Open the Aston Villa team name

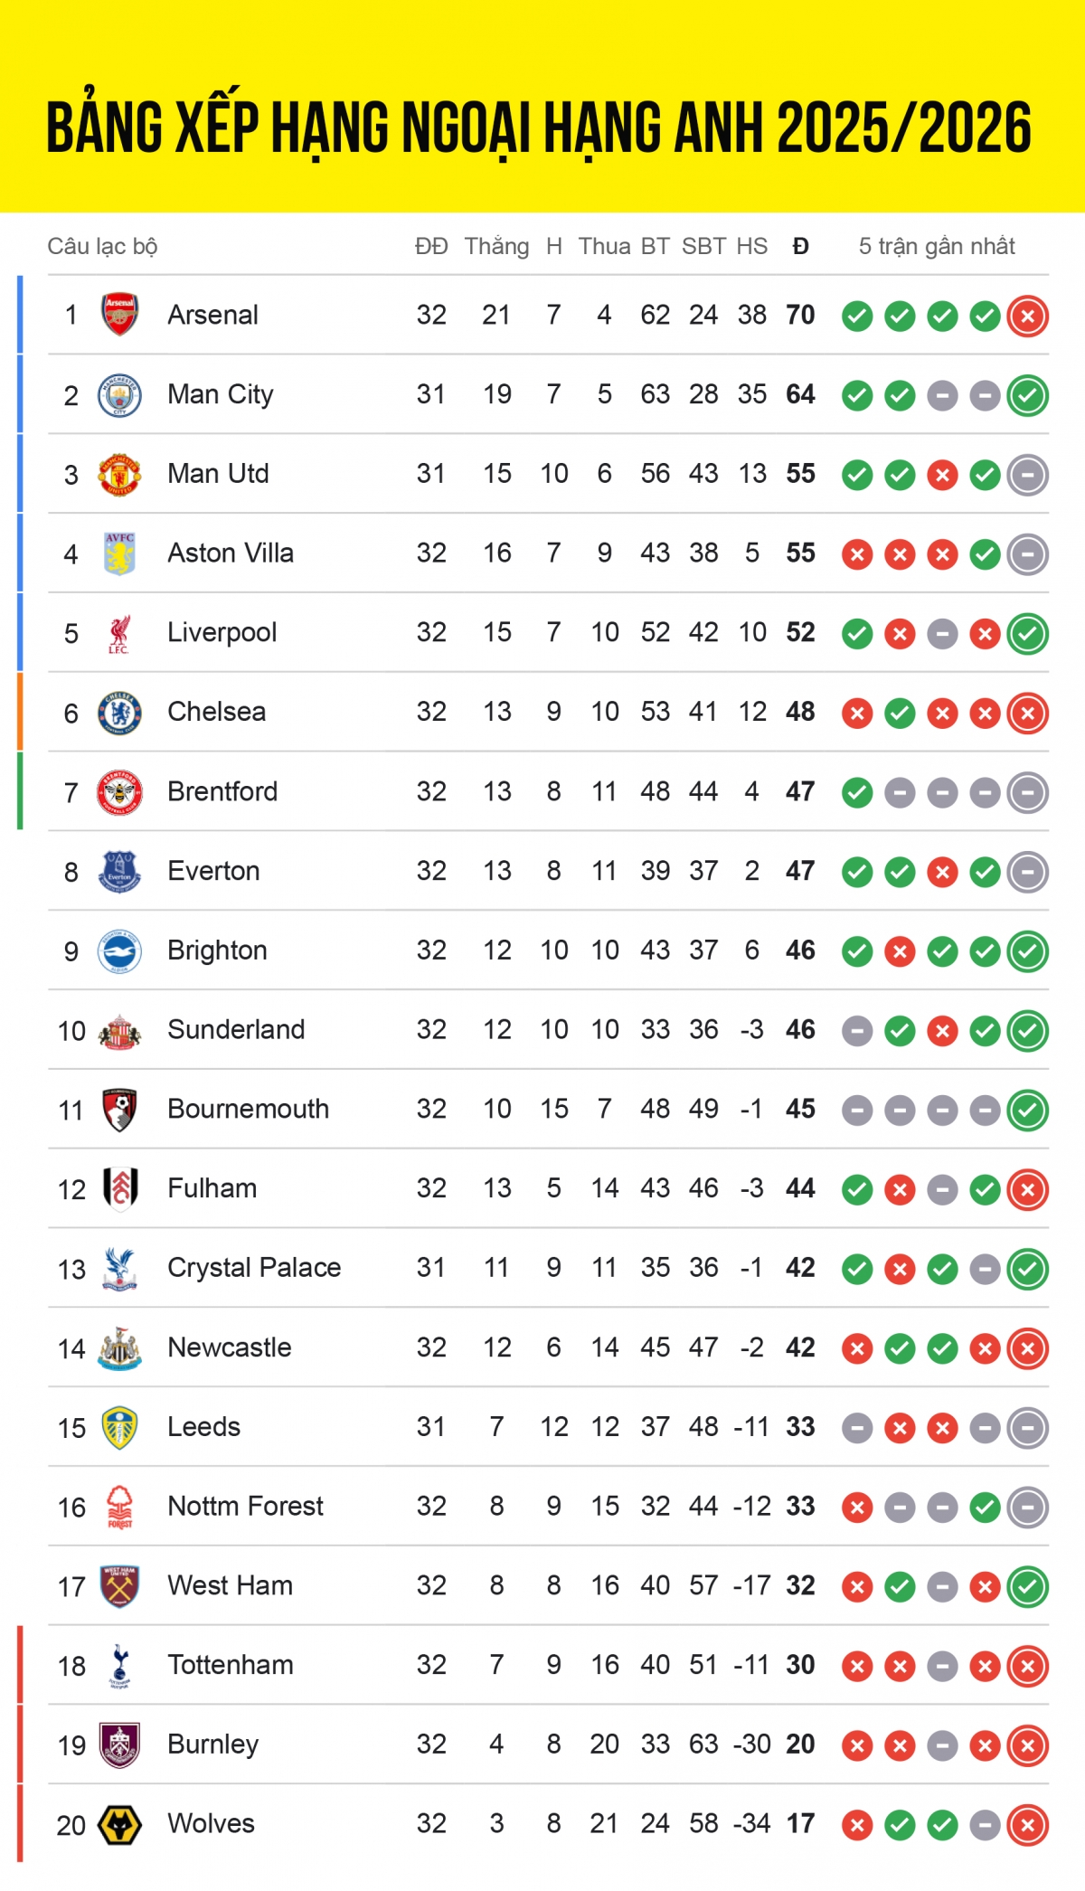coord(231,553)
